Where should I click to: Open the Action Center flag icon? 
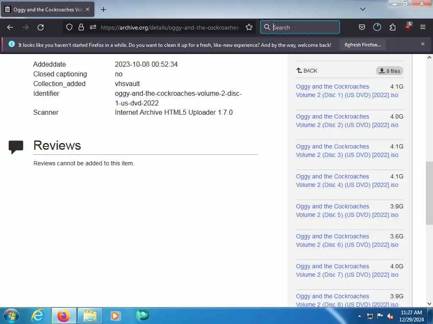pos(380,316)
